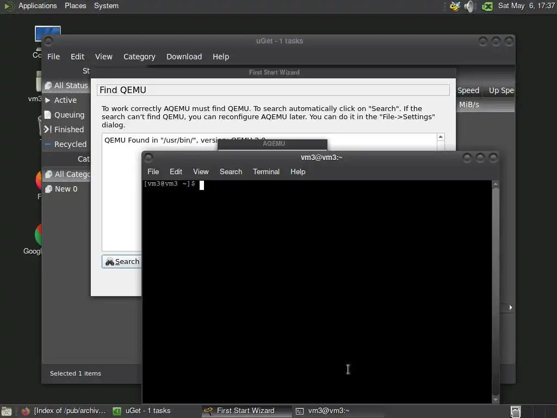Click the Show Desktop icon in bottom panel

[x=7, y=411]
